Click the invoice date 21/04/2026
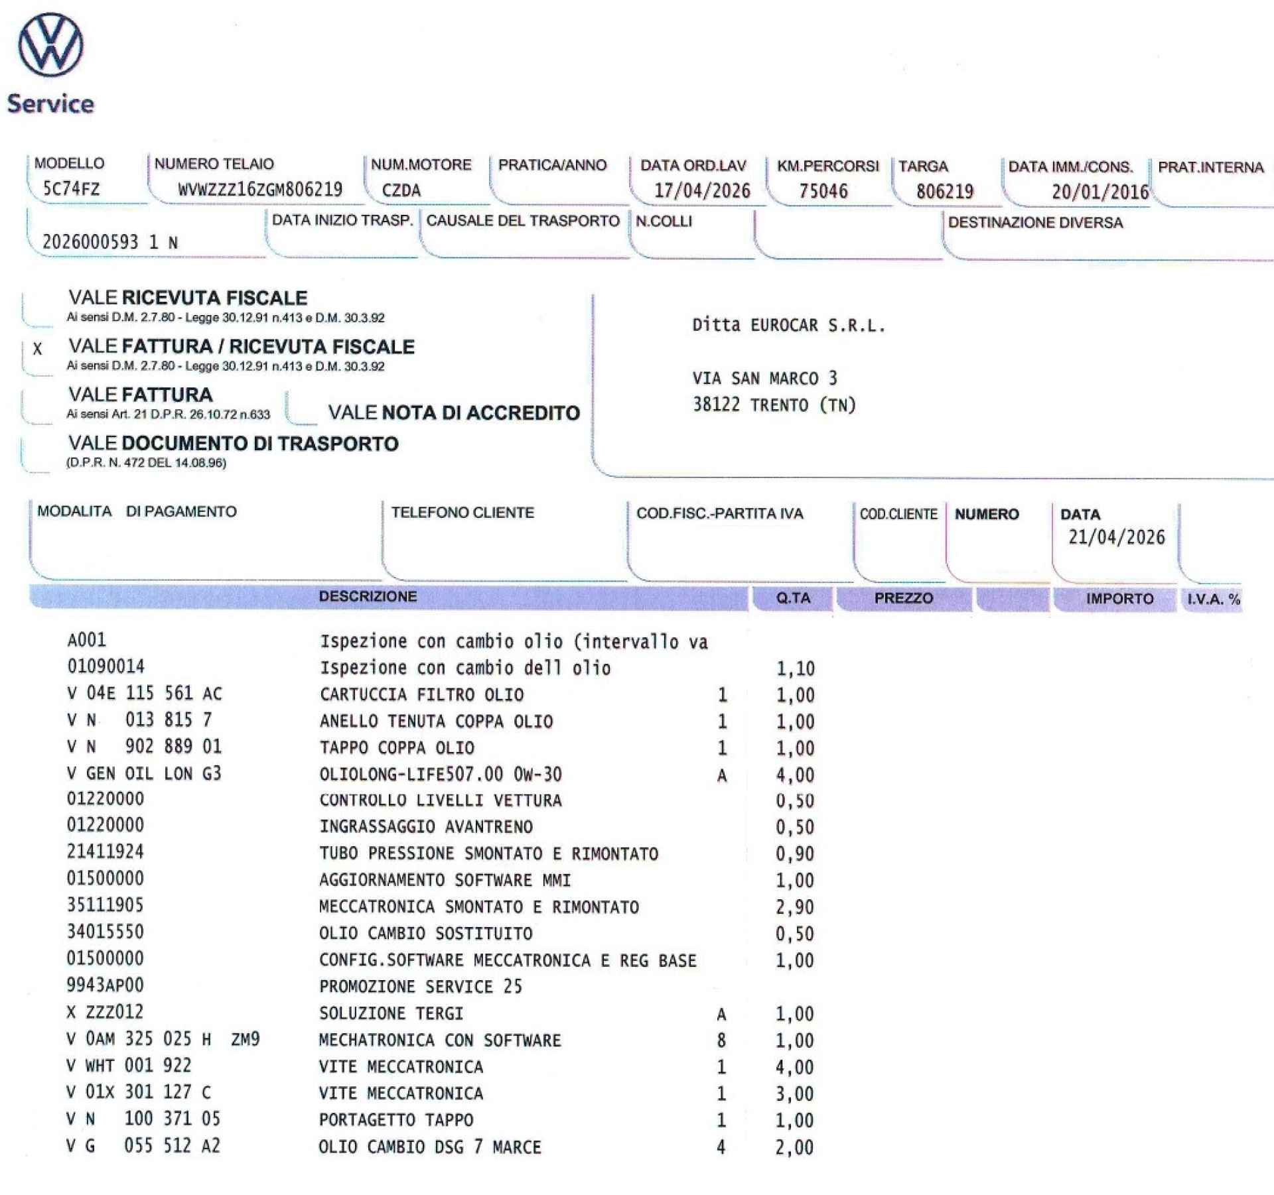This screenshot has height=1195, width=1274. click(x=1116, y=537)
